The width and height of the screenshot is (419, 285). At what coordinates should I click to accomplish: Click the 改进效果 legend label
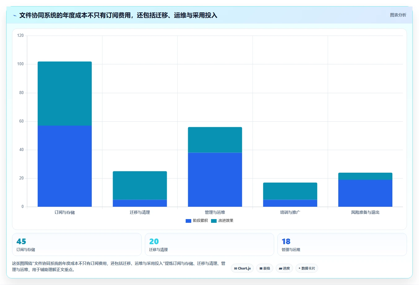tap(226, 221)
